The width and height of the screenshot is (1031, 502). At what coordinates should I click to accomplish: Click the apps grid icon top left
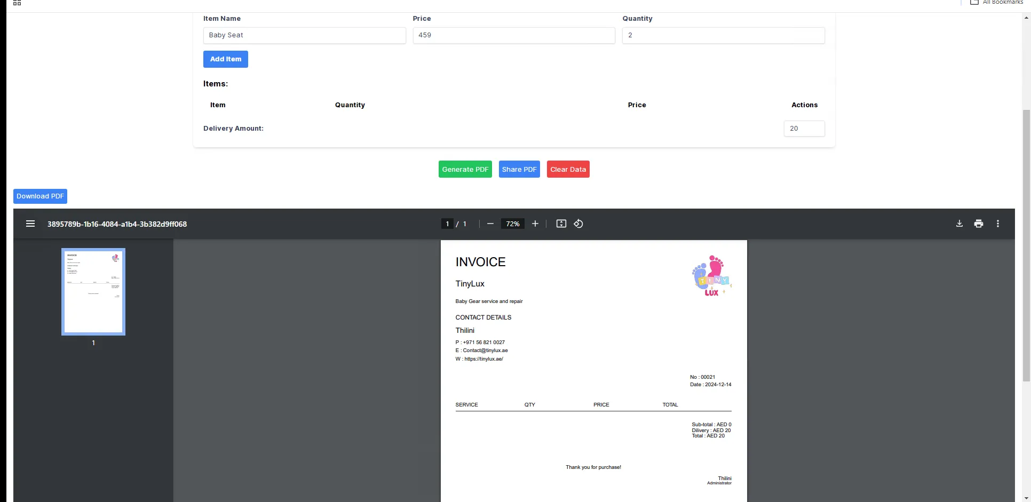click(x=17, y=3)
